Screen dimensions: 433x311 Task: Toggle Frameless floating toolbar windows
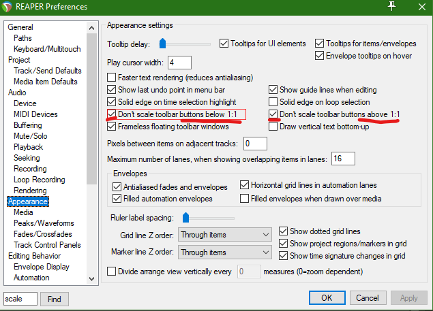click(x=111, y=127)
